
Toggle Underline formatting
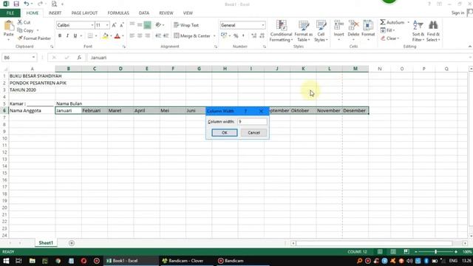75,36
